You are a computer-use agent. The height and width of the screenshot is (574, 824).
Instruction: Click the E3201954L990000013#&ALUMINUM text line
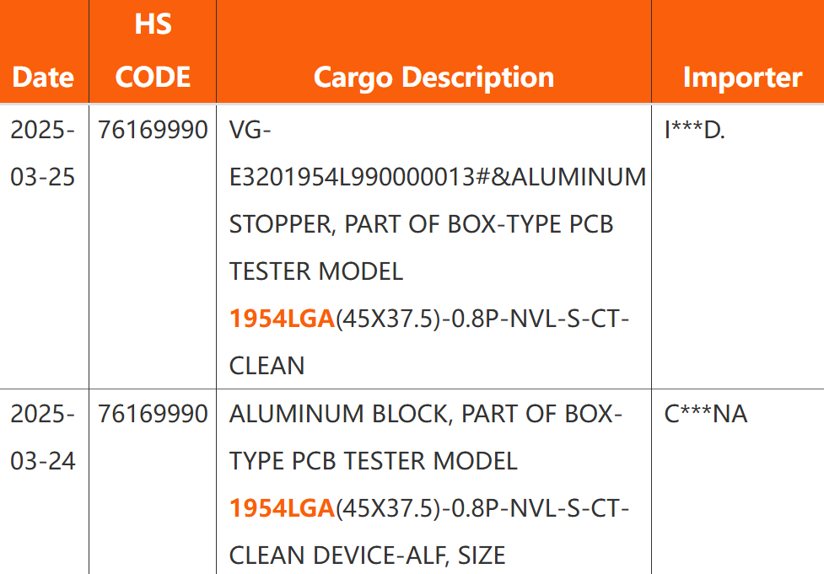pyautogui.click(x=438, y=178)
